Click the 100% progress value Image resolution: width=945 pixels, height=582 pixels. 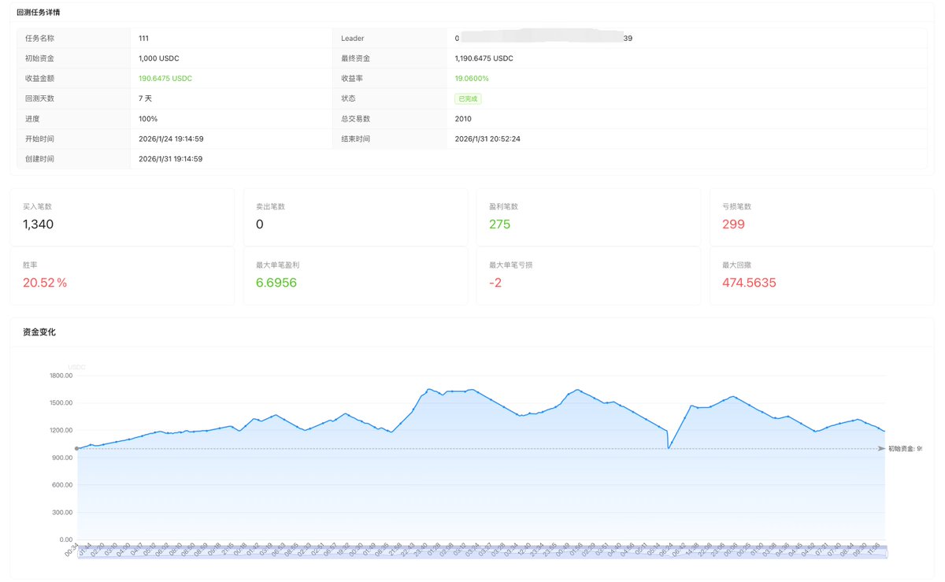point(148,118)
